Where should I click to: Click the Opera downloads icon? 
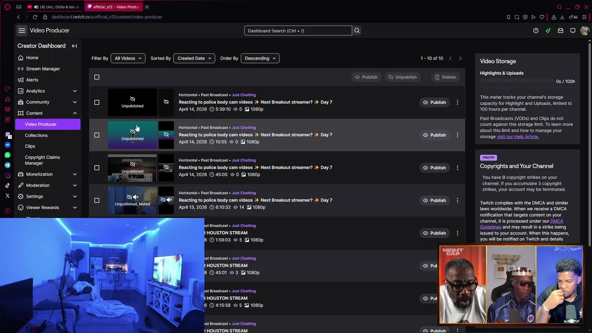(x=562, y=17)
